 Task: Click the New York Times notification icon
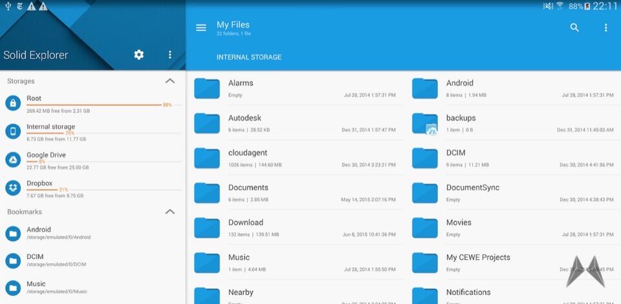[19, 6]
